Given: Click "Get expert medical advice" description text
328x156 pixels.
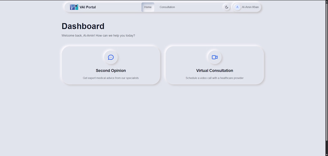Looking at the screenshot, I should click(x=111, y=78).
